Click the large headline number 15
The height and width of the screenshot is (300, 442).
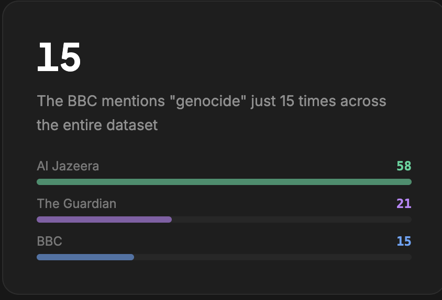tap(59, 57)
